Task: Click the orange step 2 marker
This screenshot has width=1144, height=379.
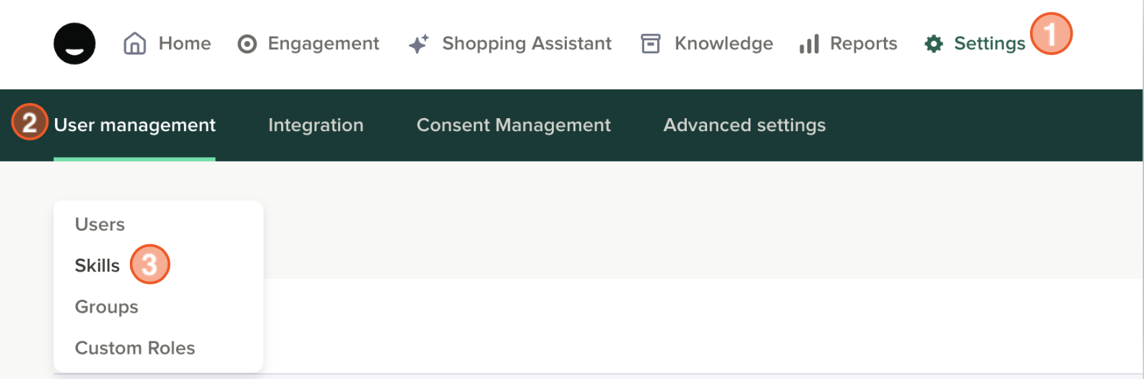Action: click(x=30, y=122)
